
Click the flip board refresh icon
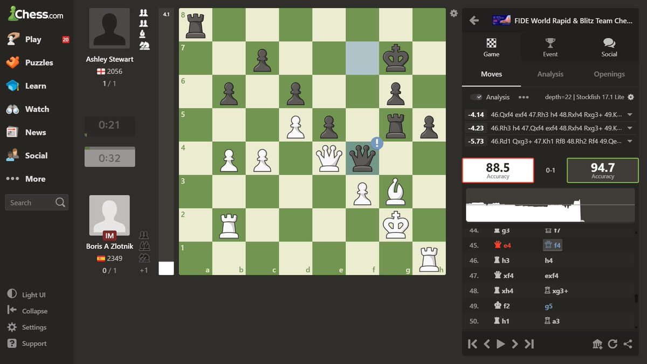(x=612, y=344)
